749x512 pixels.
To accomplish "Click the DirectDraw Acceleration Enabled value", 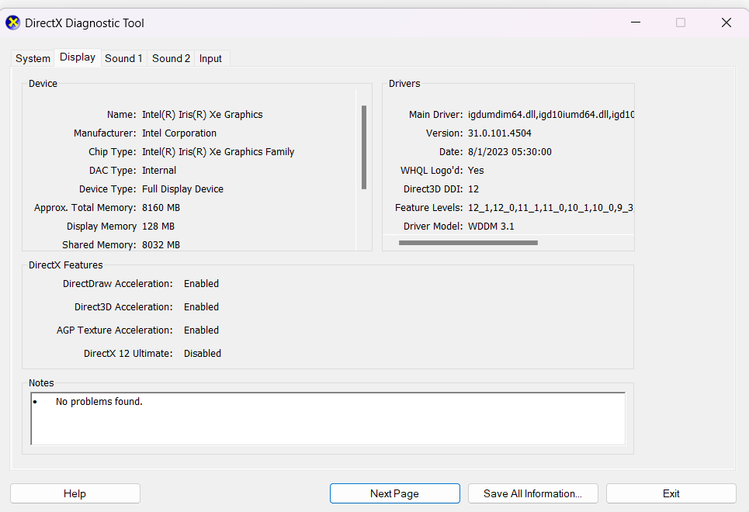I will click(x=201, y=284).
